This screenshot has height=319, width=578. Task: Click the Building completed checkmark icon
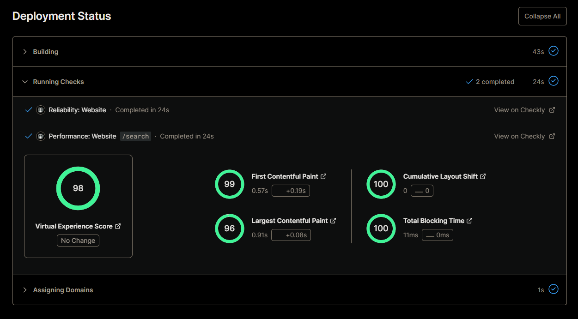pyautogui.click(x=554, y=51)
